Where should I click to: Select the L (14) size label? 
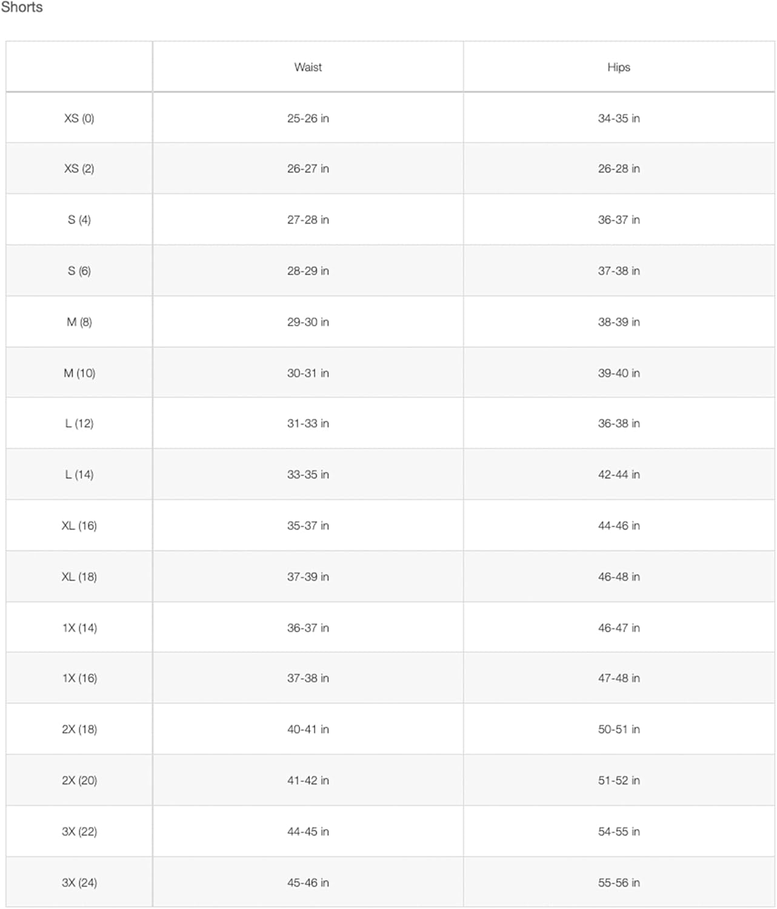79,474
